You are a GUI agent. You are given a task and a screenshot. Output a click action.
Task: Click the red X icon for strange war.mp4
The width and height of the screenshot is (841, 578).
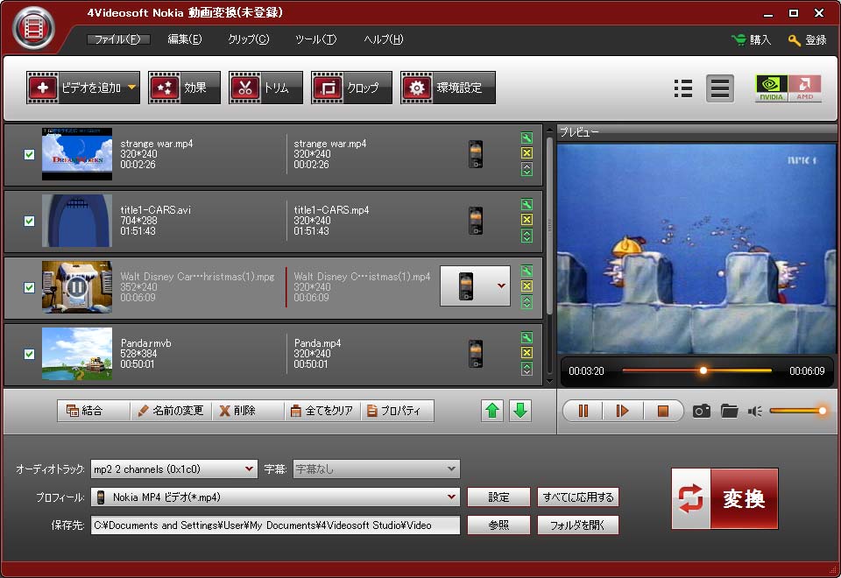coord(527,154)
